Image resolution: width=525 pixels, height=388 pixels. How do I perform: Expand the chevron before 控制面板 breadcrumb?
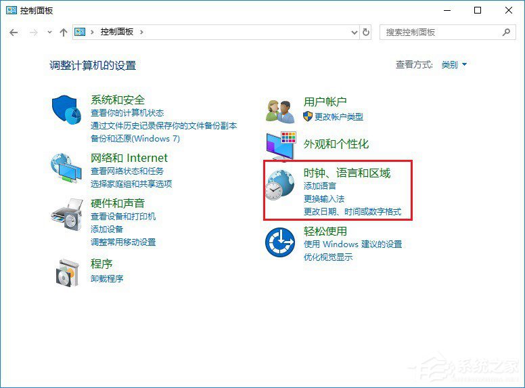(x=92, y=33)
